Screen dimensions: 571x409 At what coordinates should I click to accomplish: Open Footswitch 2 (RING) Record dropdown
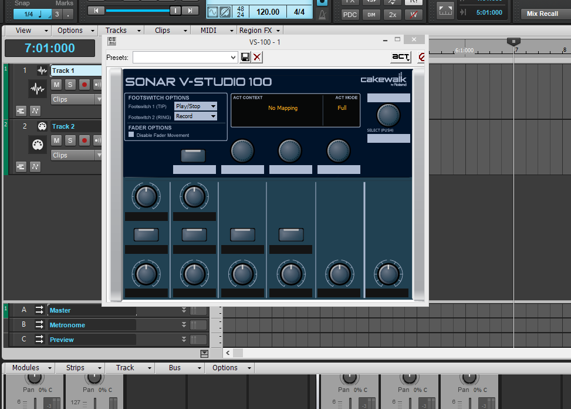[x=196, y=116]
